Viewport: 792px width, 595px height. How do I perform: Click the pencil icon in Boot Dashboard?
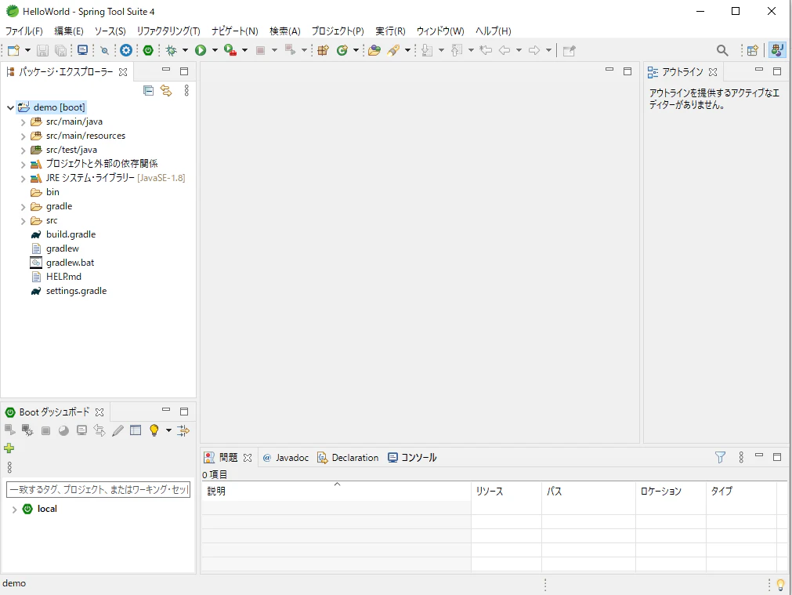point(118,430)
